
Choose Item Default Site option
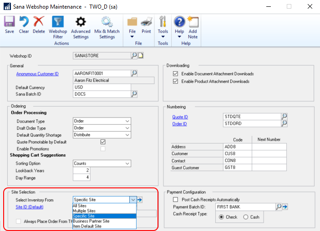point(104,226)
